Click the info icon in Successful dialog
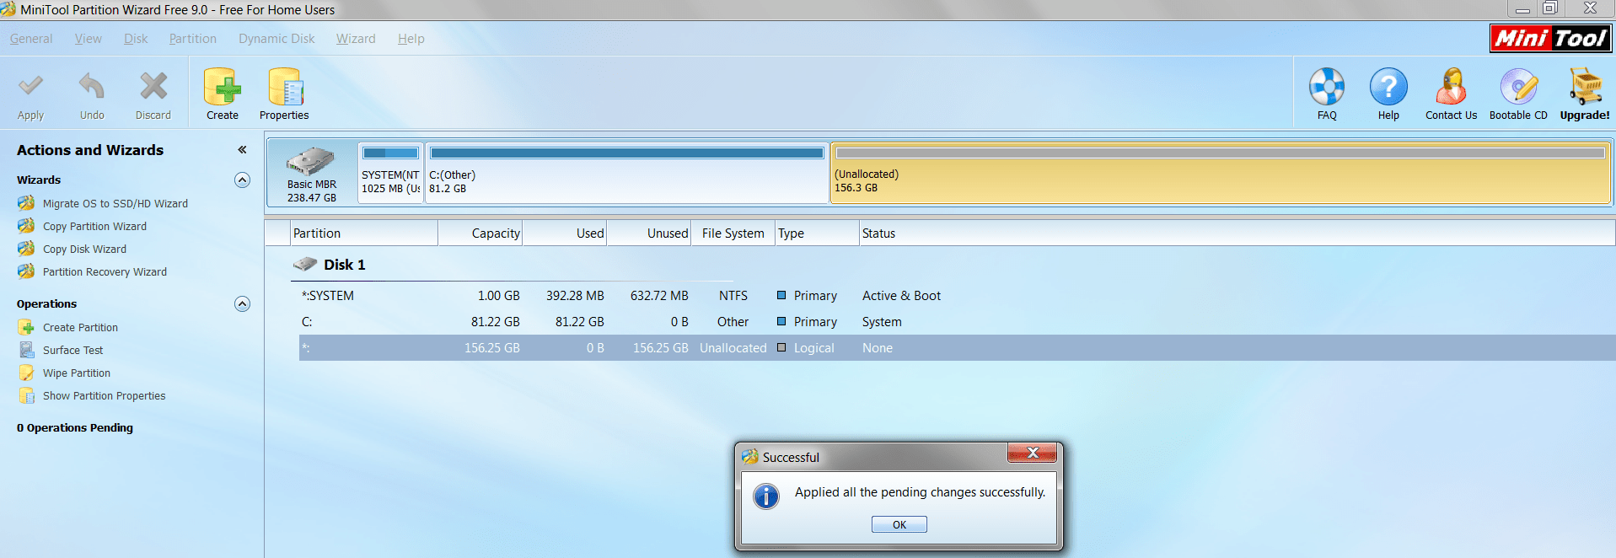The height and width of the screenshot is (558, 1616). pos(765,496)
